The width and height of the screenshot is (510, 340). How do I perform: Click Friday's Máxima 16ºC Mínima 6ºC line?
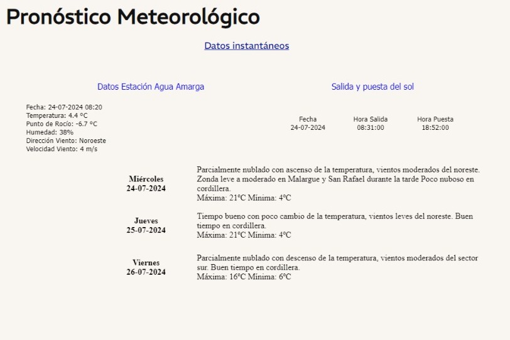[244, 277]
